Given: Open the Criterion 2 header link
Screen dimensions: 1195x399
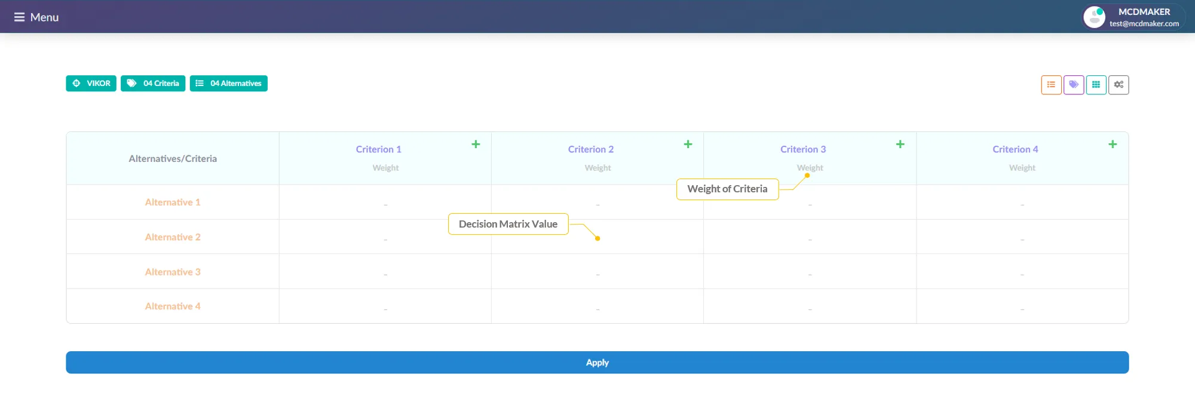Looking at the screenshot, I should pos(591,149).
